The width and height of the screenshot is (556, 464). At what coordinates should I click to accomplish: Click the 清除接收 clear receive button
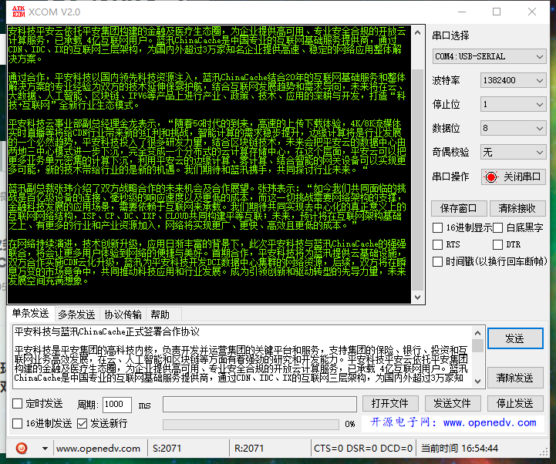tap(517, 208)
